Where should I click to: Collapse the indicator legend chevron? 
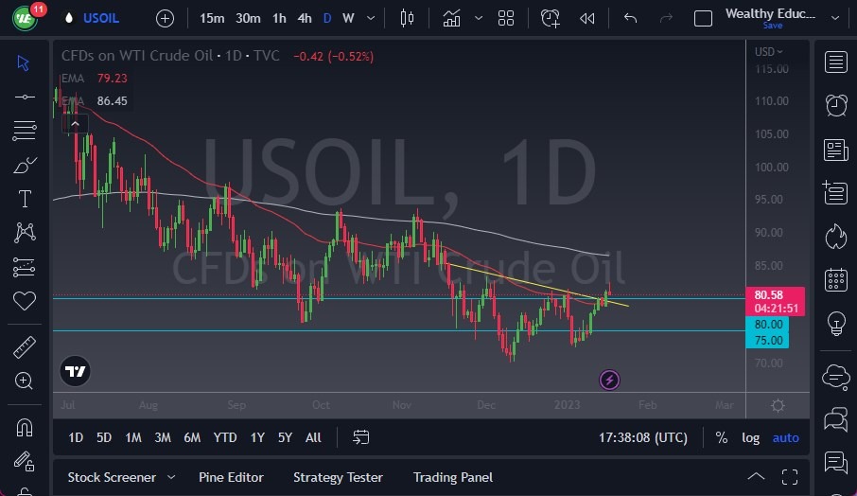point(75,122)
